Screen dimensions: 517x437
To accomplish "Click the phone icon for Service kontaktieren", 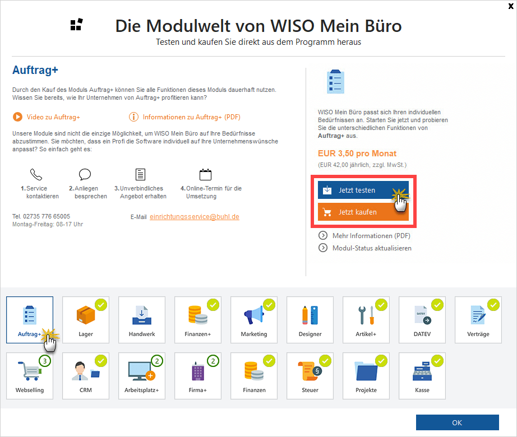I will (36, 174).
